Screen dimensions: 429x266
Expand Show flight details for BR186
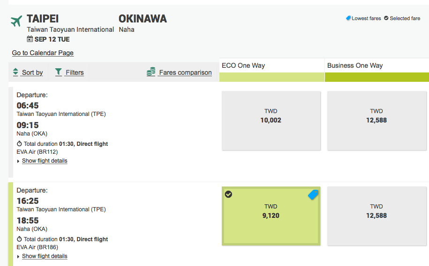pyautogui.click(x=45, y=256)
